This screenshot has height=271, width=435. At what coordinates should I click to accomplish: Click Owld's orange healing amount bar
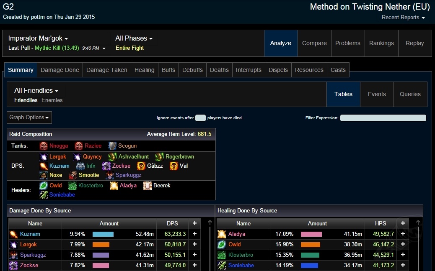(310, 245)
